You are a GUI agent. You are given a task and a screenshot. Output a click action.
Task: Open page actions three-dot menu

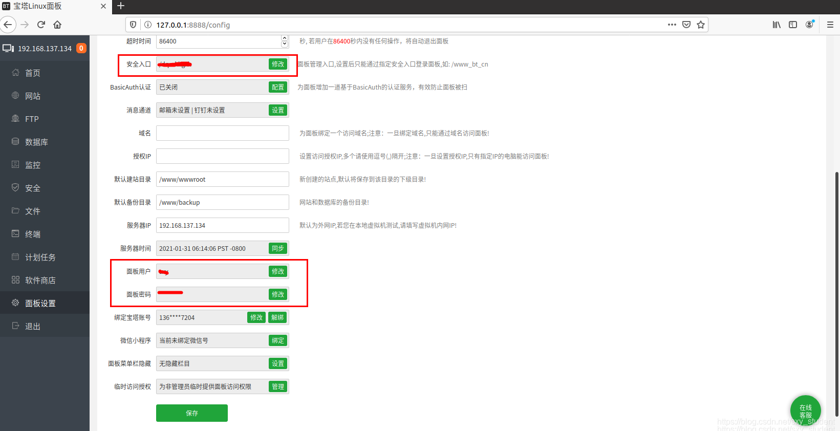pyautogui.click(x=672, y=25)
